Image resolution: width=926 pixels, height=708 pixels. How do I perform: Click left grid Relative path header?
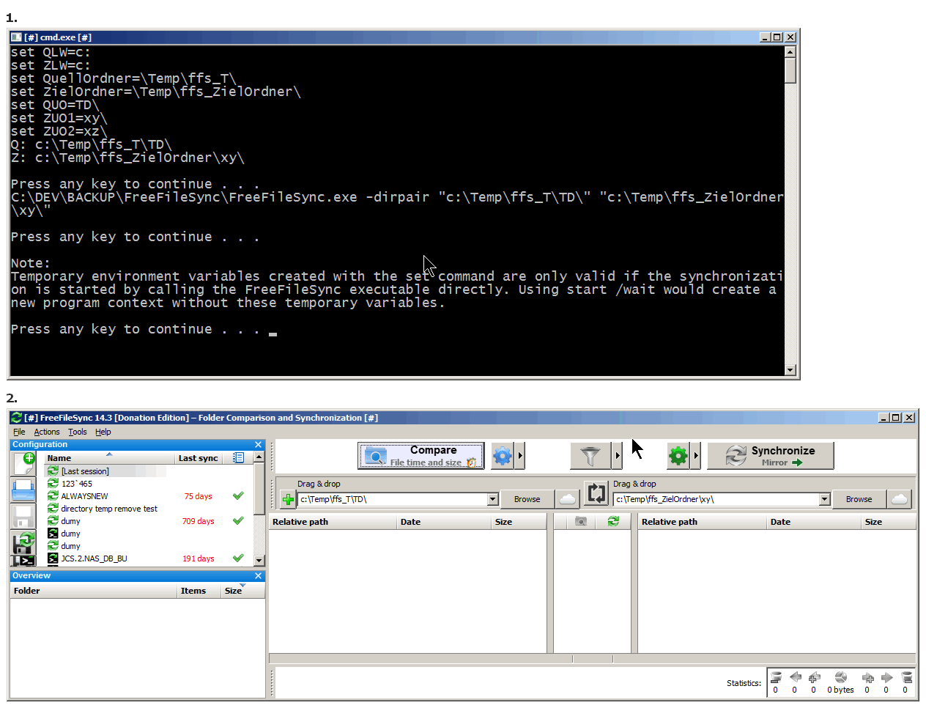(333, 522)
